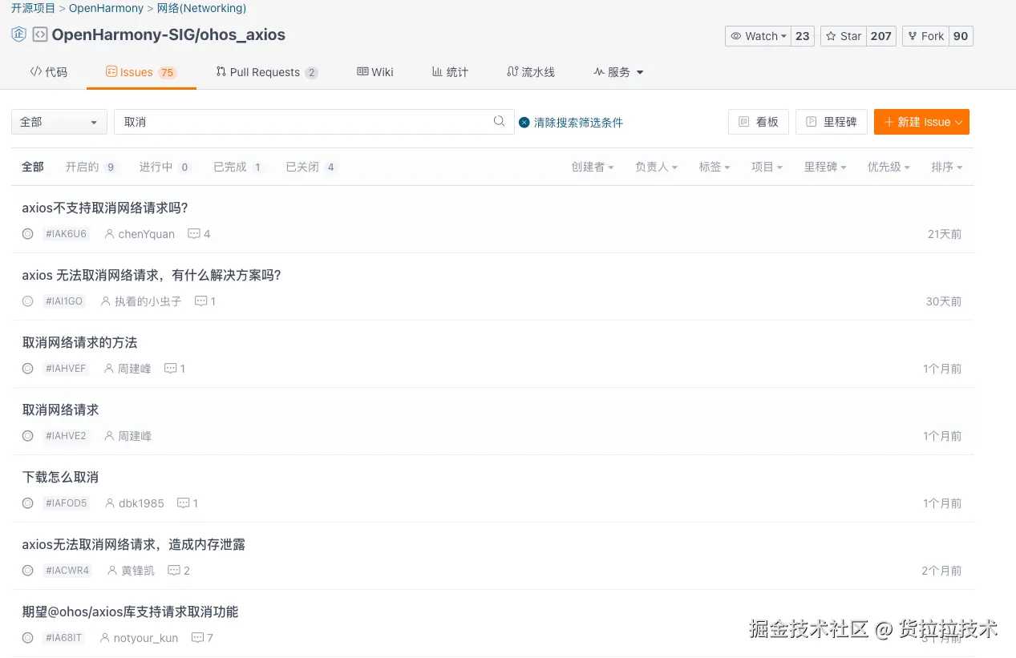Screen dimensions: 1016x658
Task: Expand the 标签 filter dropdown
Action: pos(714,167)
